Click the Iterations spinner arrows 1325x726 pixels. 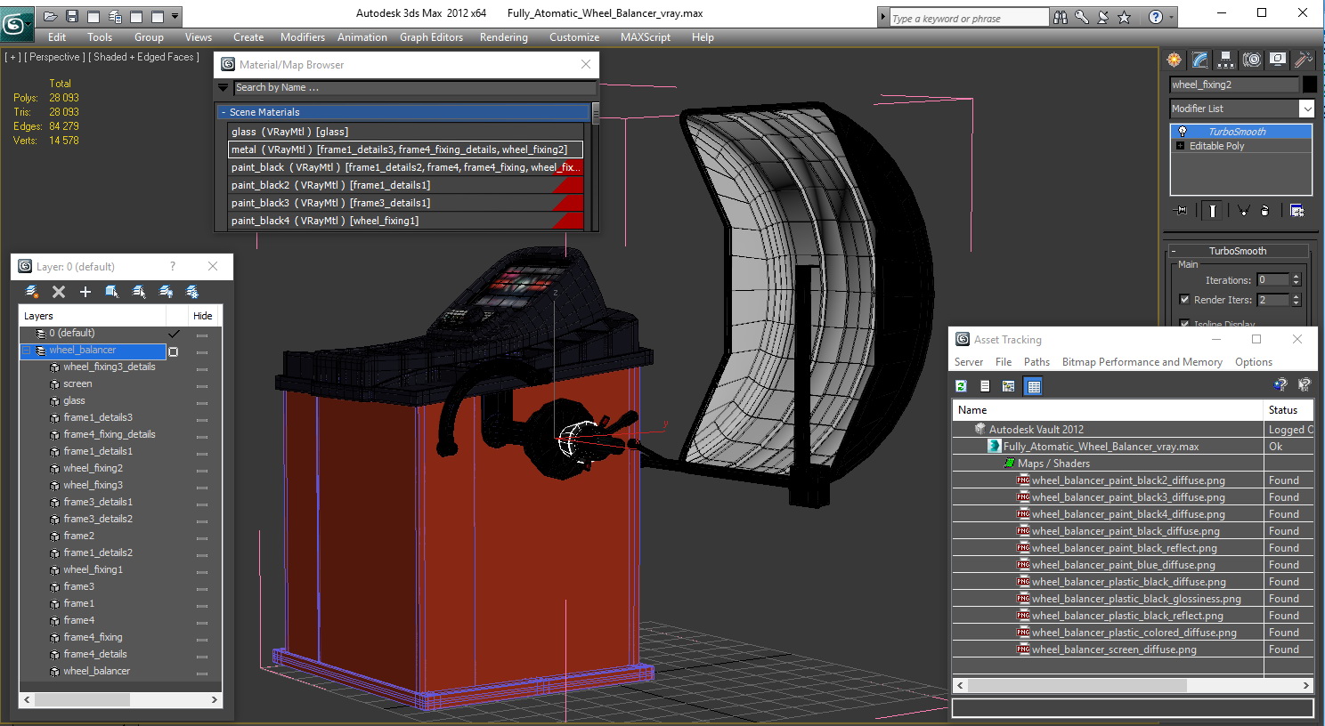point(1297,279)
